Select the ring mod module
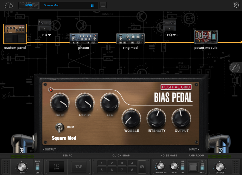 click(x=130, y=39)
